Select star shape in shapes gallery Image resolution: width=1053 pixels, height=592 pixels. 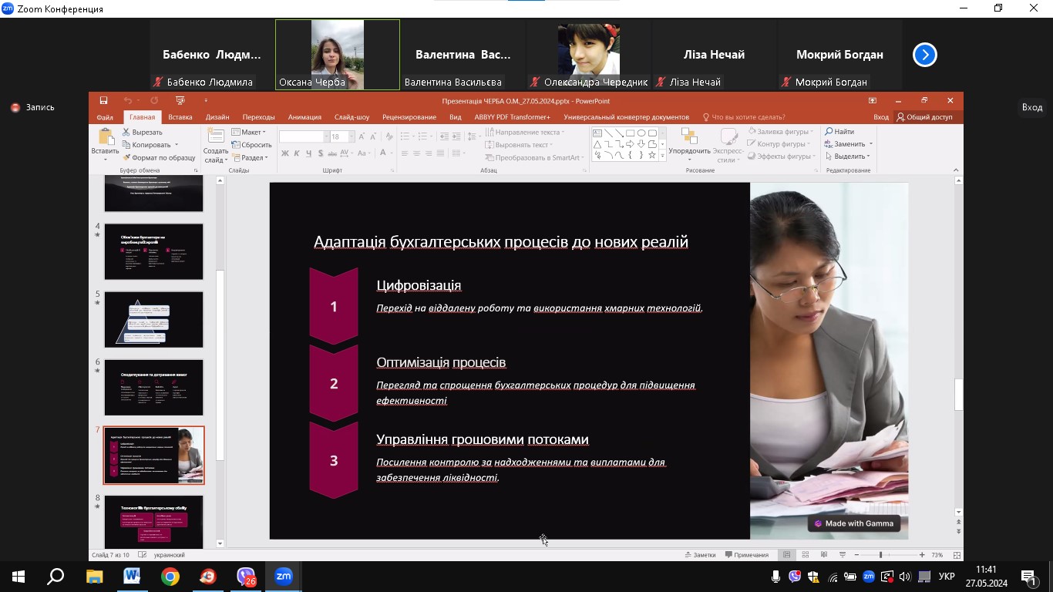[652, 155]
